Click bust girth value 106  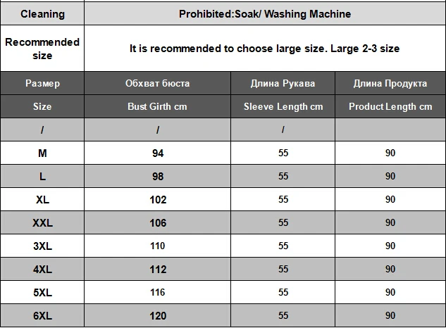(158, 223)
